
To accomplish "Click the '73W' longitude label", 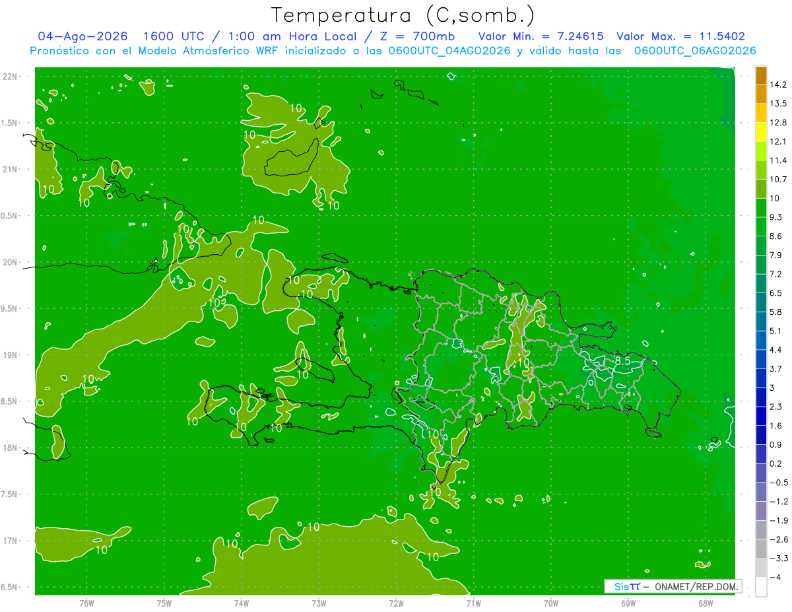I will tap(319, 603).
